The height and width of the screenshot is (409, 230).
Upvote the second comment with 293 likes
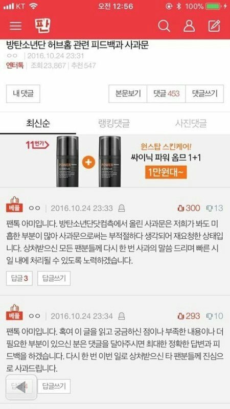pos(189,316)
